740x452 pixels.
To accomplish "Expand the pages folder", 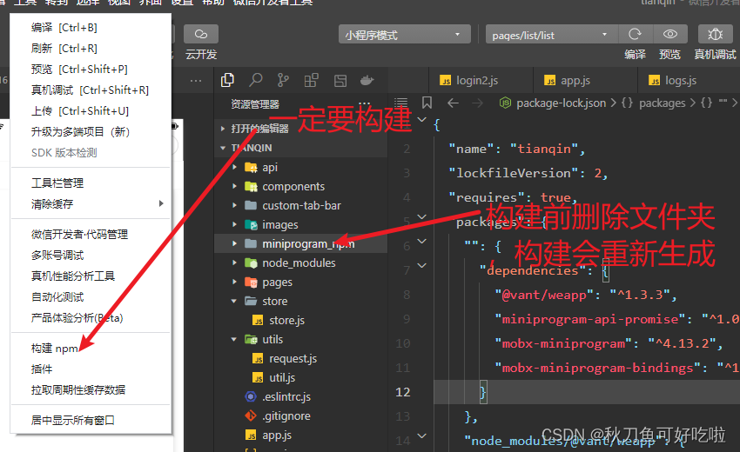I will coord(234,282).
